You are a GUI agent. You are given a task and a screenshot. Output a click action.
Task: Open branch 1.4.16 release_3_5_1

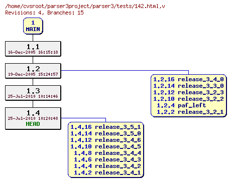[105, 127]
